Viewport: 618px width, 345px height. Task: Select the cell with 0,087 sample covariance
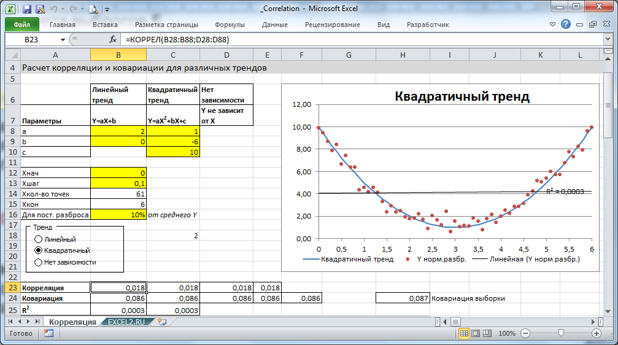tap(403, 298)
